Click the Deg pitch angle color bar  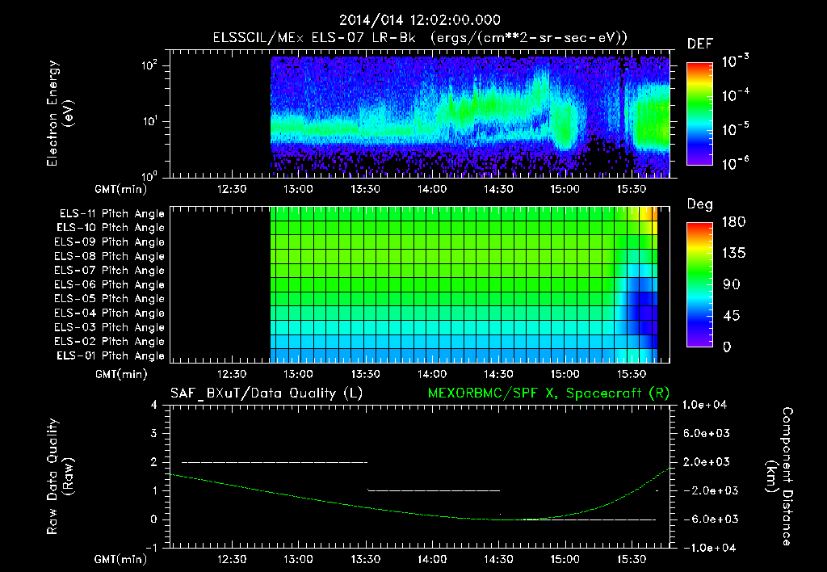[x=699, y=285]
